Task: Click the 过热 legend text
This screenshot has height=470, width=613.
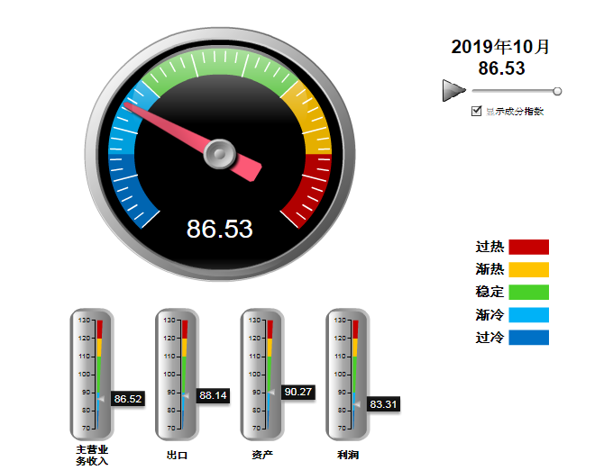Action: (x=489, y=247)
